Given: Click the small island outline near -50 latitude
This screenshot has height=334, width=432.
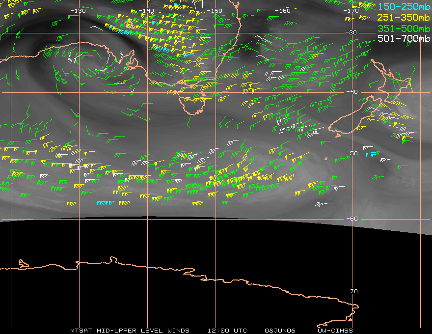Looking at the screenshot, I should point(326,159).
